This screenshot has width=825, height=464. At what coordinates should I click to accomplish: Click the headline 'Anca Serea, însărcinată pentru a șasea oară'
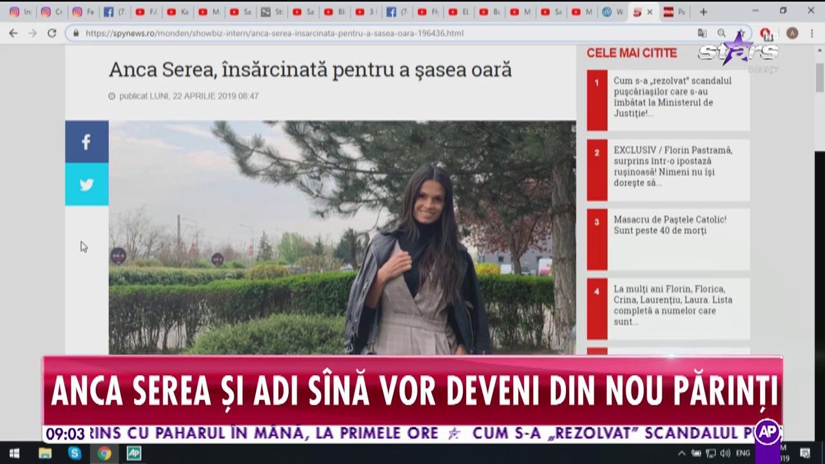pos(310,70)
